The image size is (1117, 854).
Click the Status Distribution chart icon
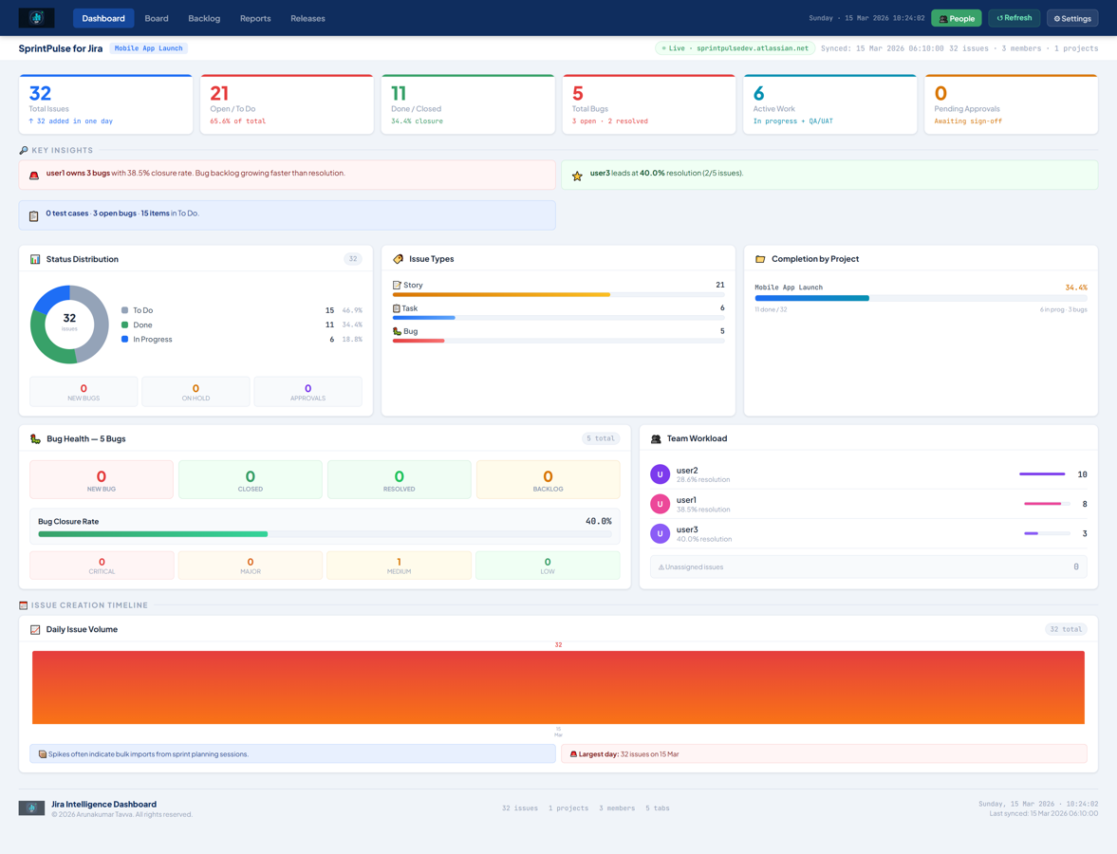[x=33, y=258]
